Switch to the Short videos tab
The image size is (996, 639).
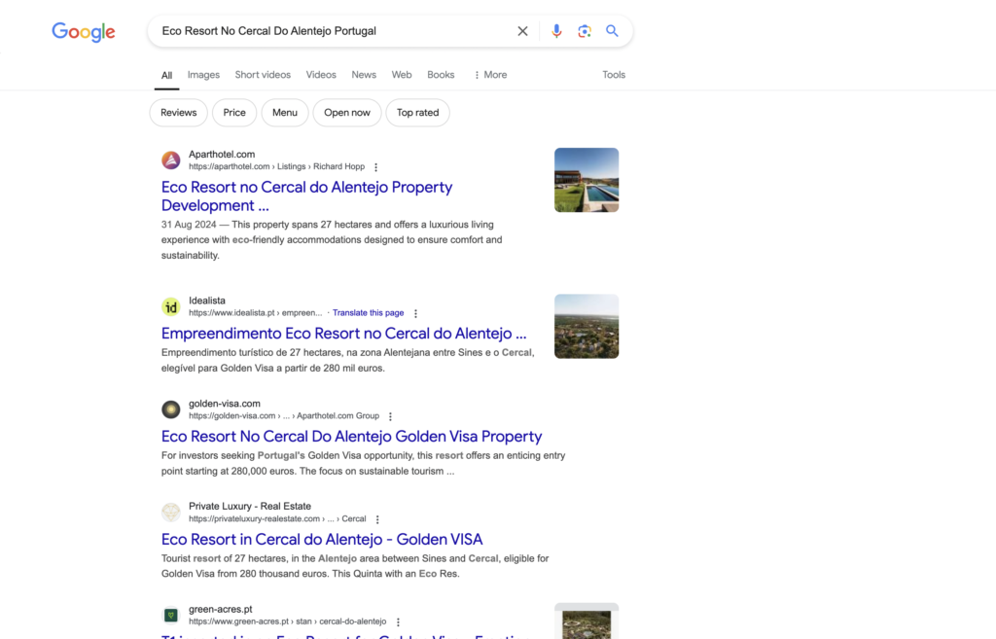(263, 74)
